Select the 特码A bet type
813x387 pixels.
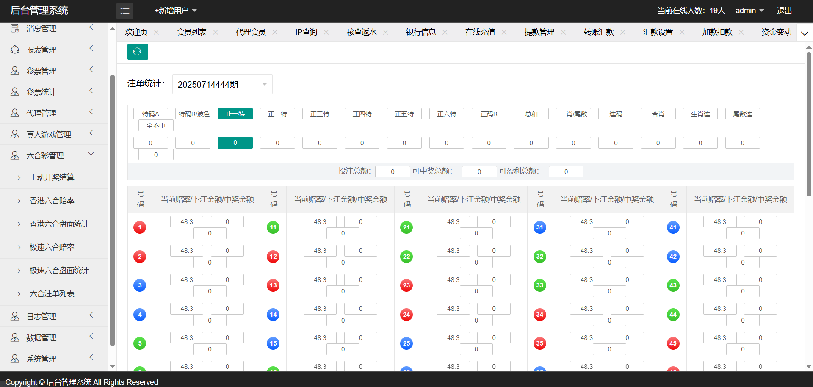pyautogui.click(x=151, y=114)
